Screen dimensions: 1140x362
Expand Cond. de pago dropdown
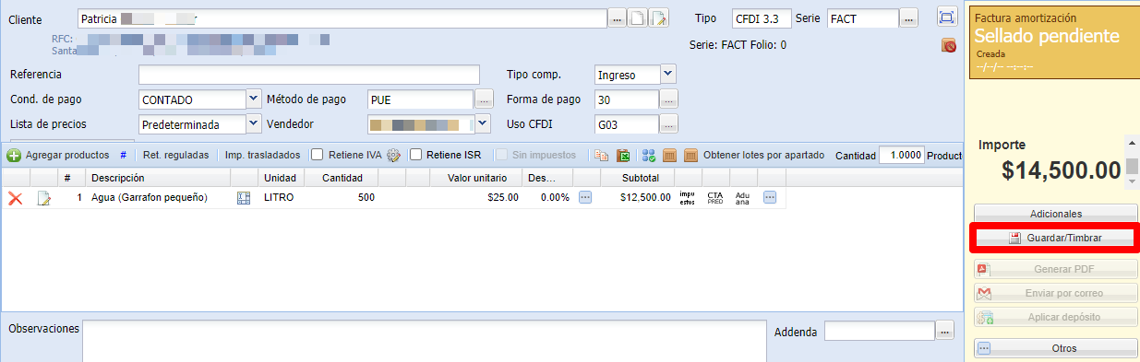tap(254, 99)
